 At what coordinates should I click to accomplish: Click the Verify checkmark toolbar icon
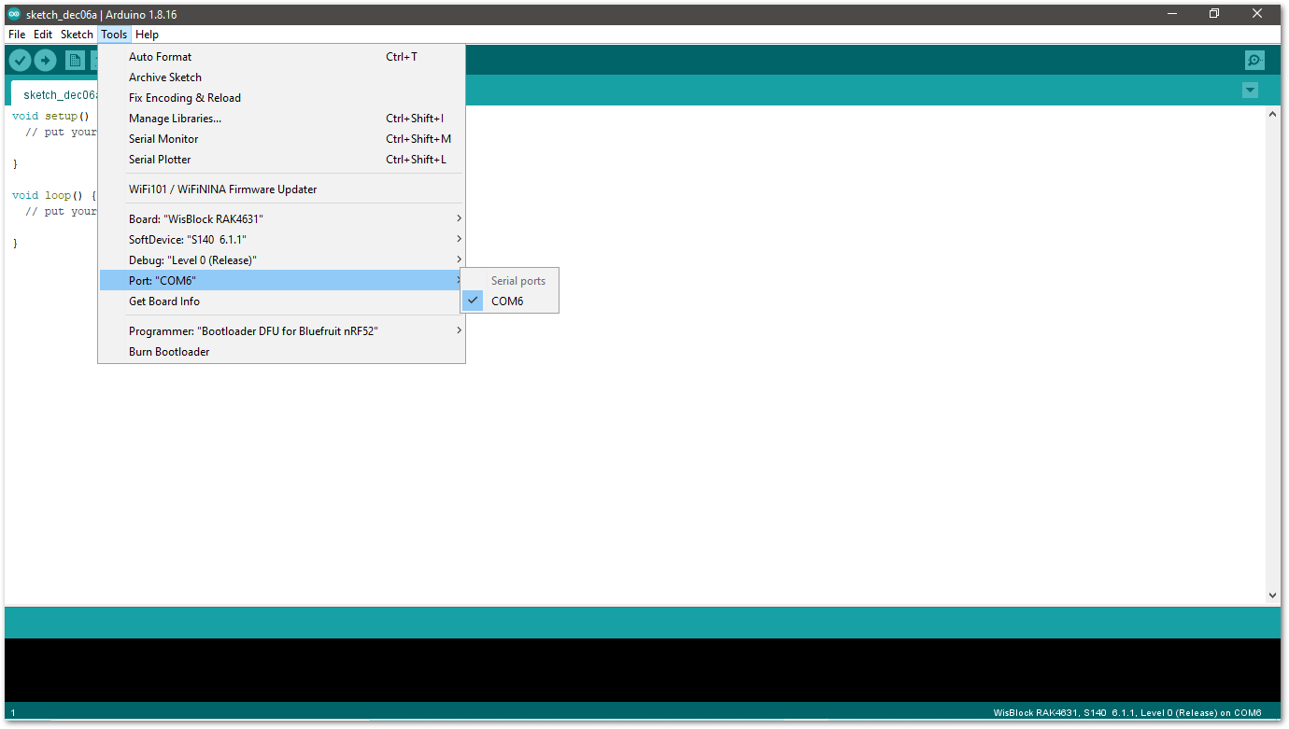point(20,61)
